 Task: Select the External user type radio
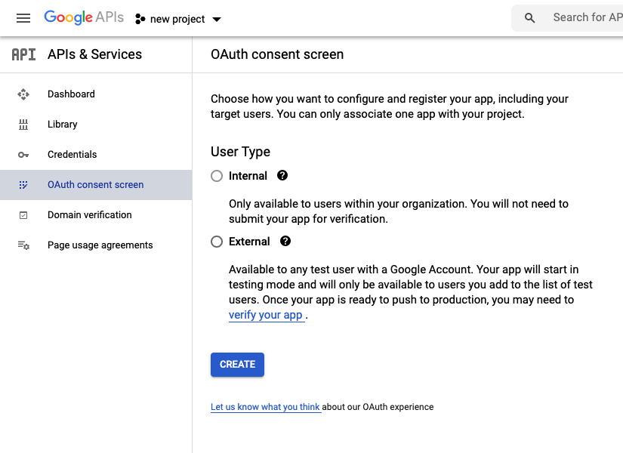(x=217, y=242)
